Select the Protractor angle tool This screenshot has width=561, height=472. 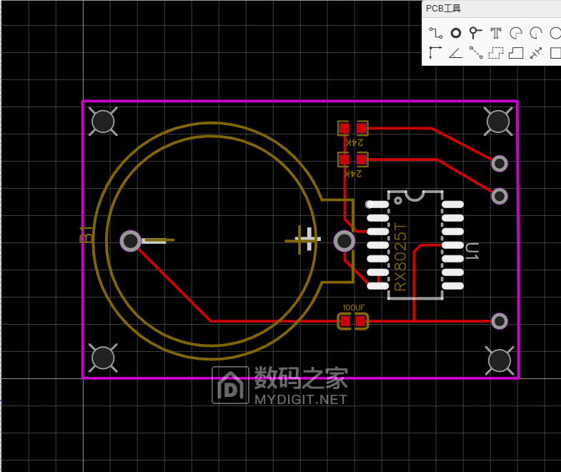coord(455,52)
